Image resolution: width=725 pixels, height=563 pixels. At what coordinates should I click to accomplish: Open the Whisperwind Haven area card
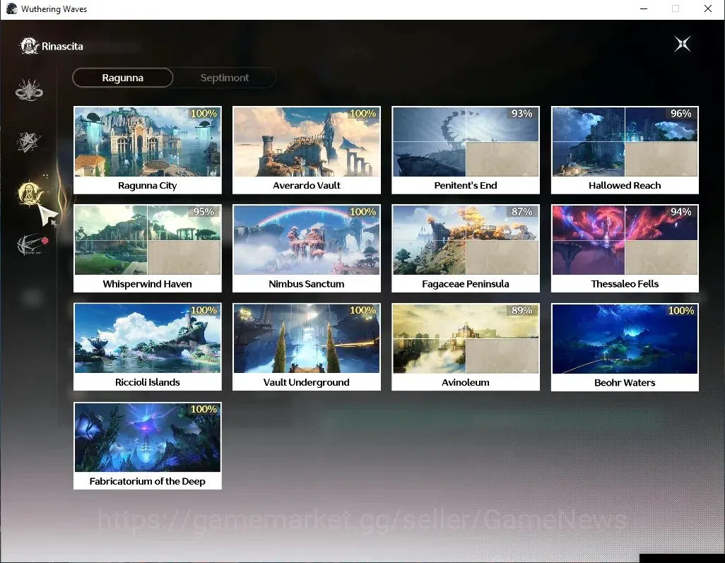(x=148, y=248)
